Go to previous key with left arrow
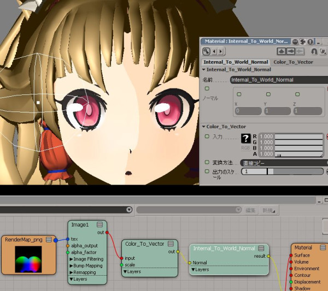Viewport: 328px width, 291px height. [x=214, y=51]
